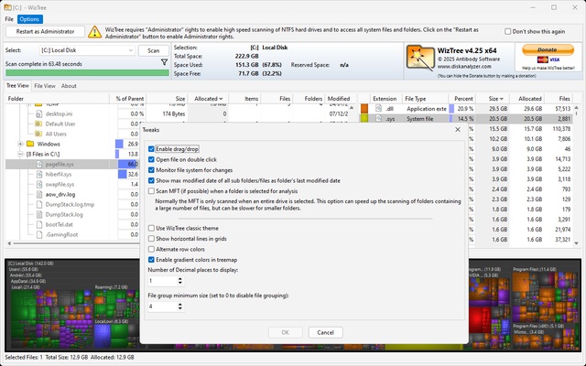Click the WizTree title bar app icon

click(7, 7)
